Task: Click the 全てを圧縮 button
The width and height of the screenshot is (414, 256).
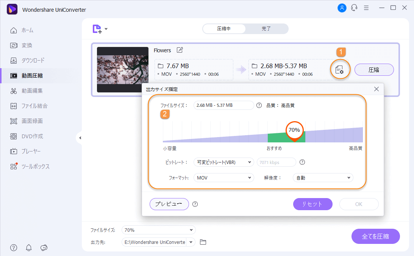Action: click(375, 236)
